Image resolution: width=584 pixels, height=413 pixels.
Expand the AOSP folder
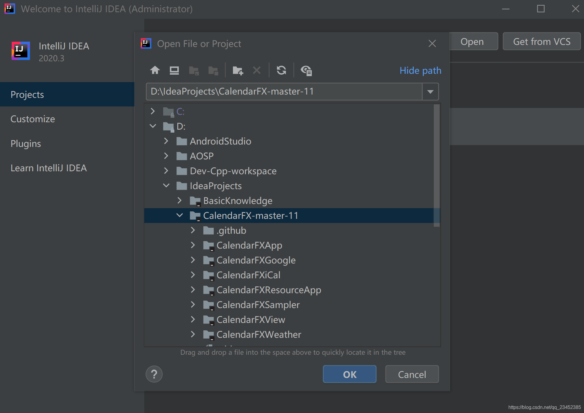click(166, 156)
